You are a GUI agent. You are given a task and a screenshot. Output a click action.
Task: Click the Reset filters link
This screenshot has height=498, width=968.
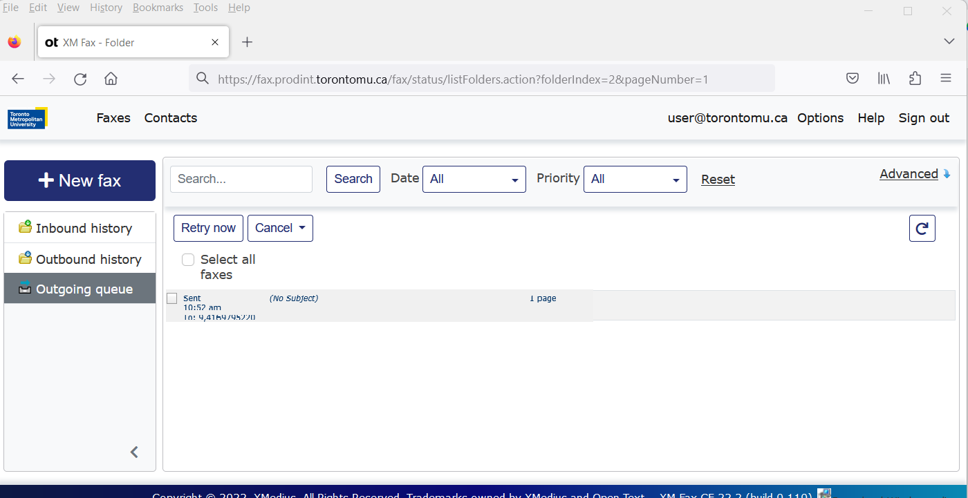point(718,180)
